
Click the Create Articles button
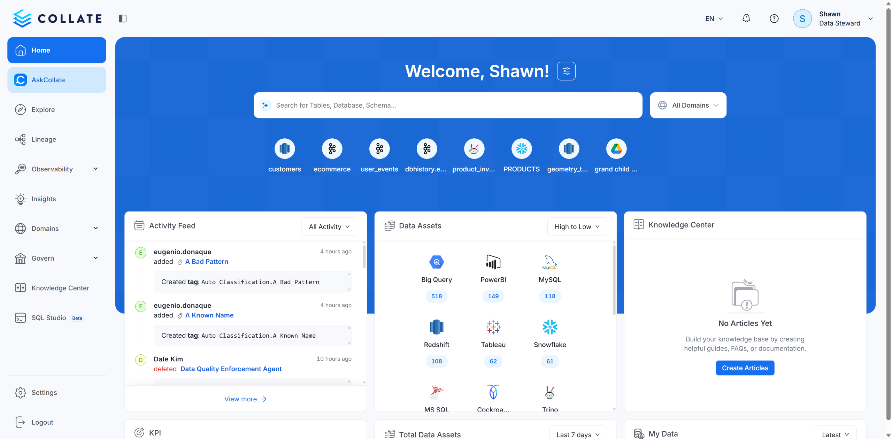tap(745, 368)
